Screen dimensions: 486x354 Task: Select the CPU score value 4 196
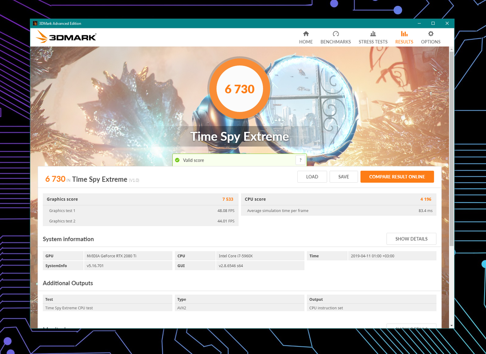pos(426,199)
